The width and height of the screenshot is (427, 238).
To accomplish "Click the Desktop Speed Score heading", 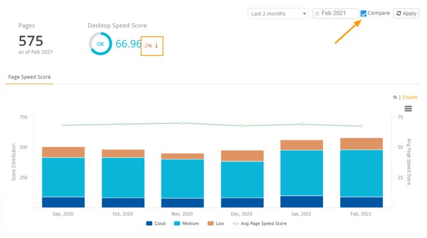I will pyautogui.click(x=117, y=26).
